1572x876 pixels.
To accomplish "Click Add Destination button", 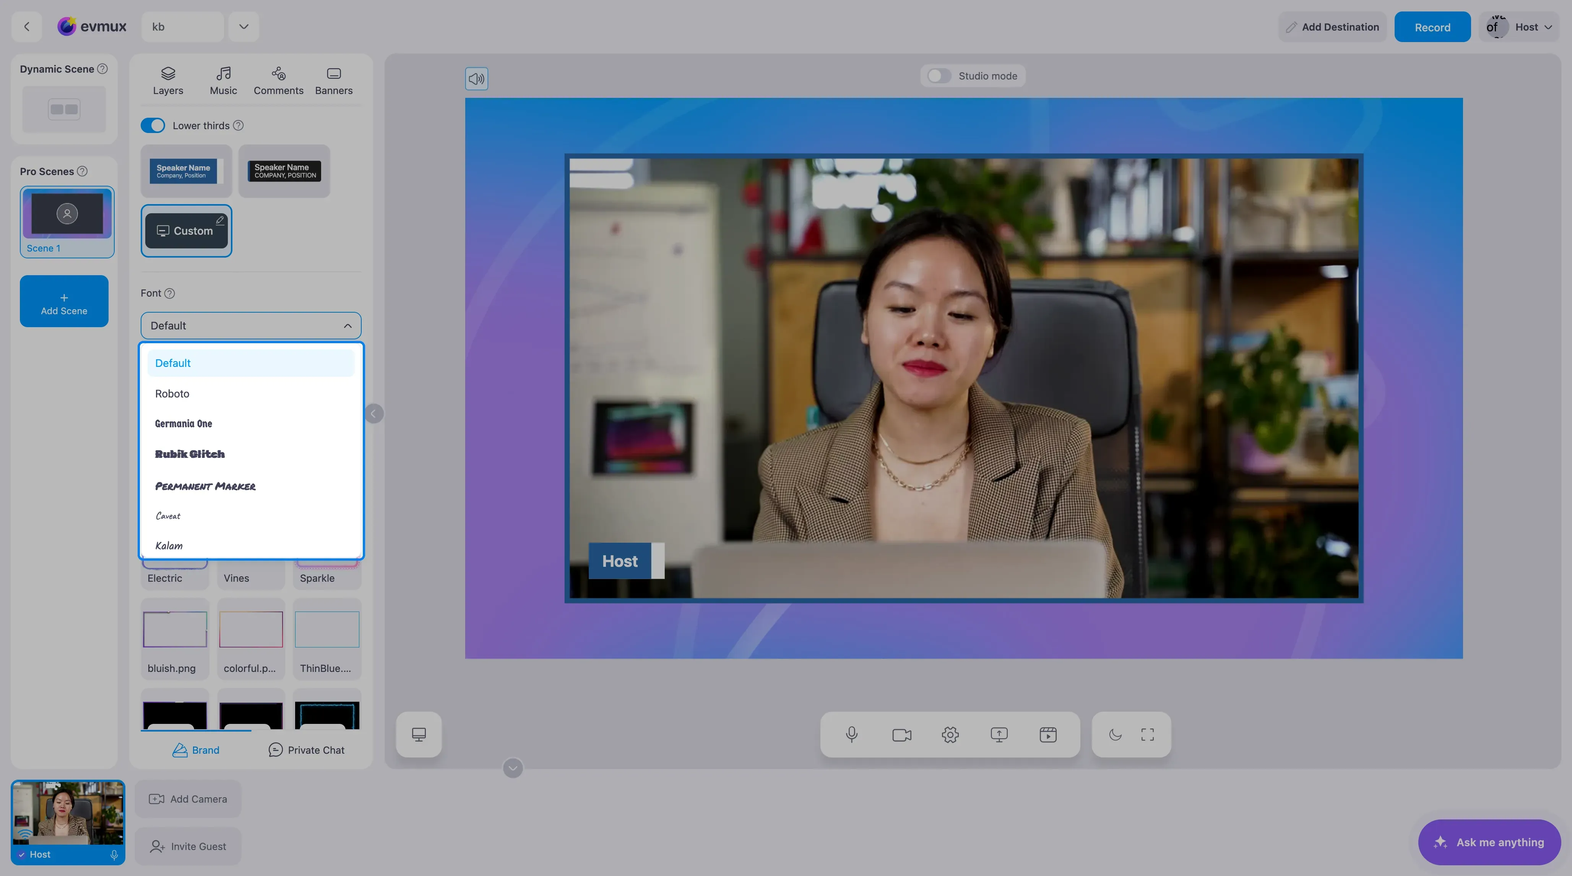I will (x=1332, y=27).
